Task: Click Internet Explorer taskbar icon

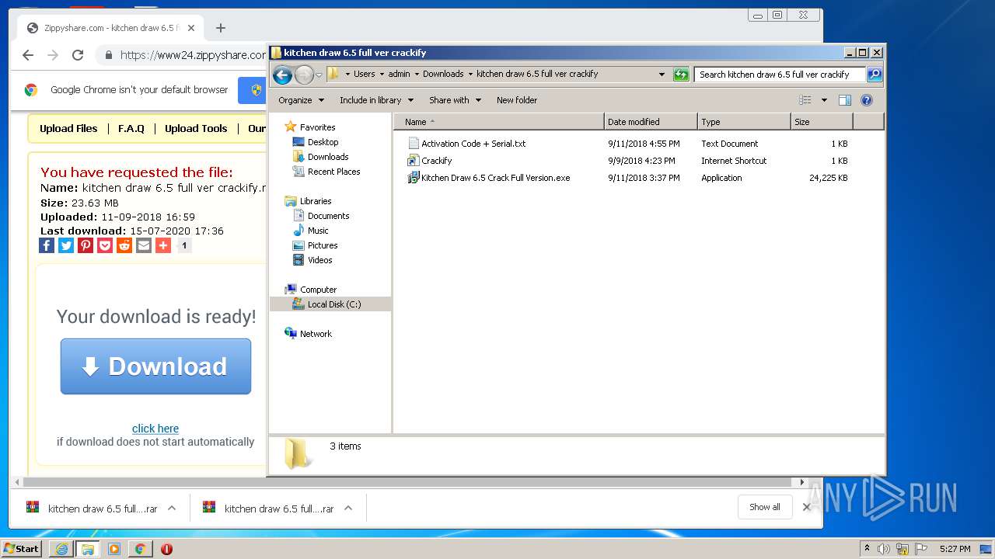Action: tap(61, 549)
